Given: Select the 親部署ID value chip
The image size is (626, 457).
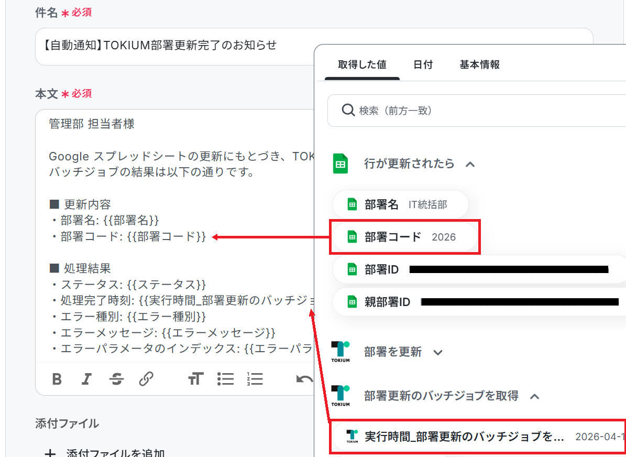Looking at the screenshot, I should (479, 302).
